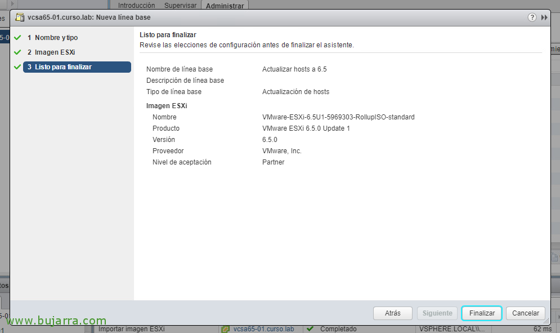Click green checkmark beside Listo para finalizar
Viewport: 560px width, 333px height.
[x=17, y=67]
